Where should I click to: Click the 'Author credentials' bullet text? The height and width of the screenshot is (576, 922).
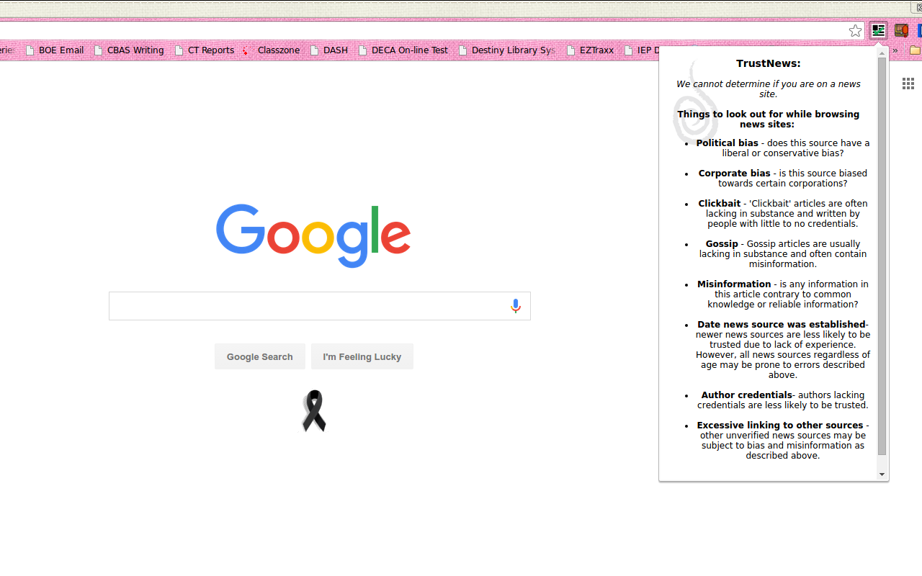(746, 395)
